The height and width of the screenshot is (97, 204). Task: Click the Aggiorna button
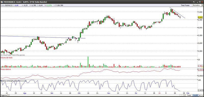coord(4,95)
